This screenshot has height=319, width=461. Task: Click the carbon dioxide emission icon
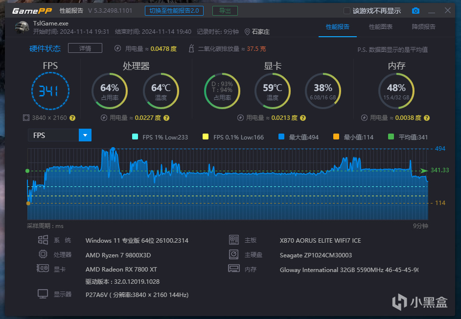point(191,48)
